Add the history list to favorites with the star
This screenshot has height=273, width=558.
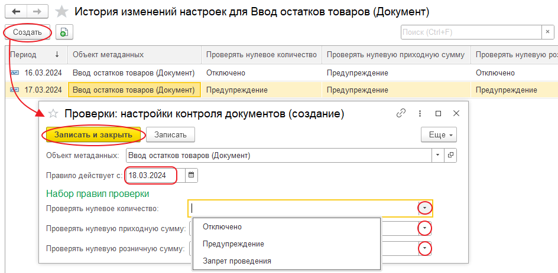(61, 12)
